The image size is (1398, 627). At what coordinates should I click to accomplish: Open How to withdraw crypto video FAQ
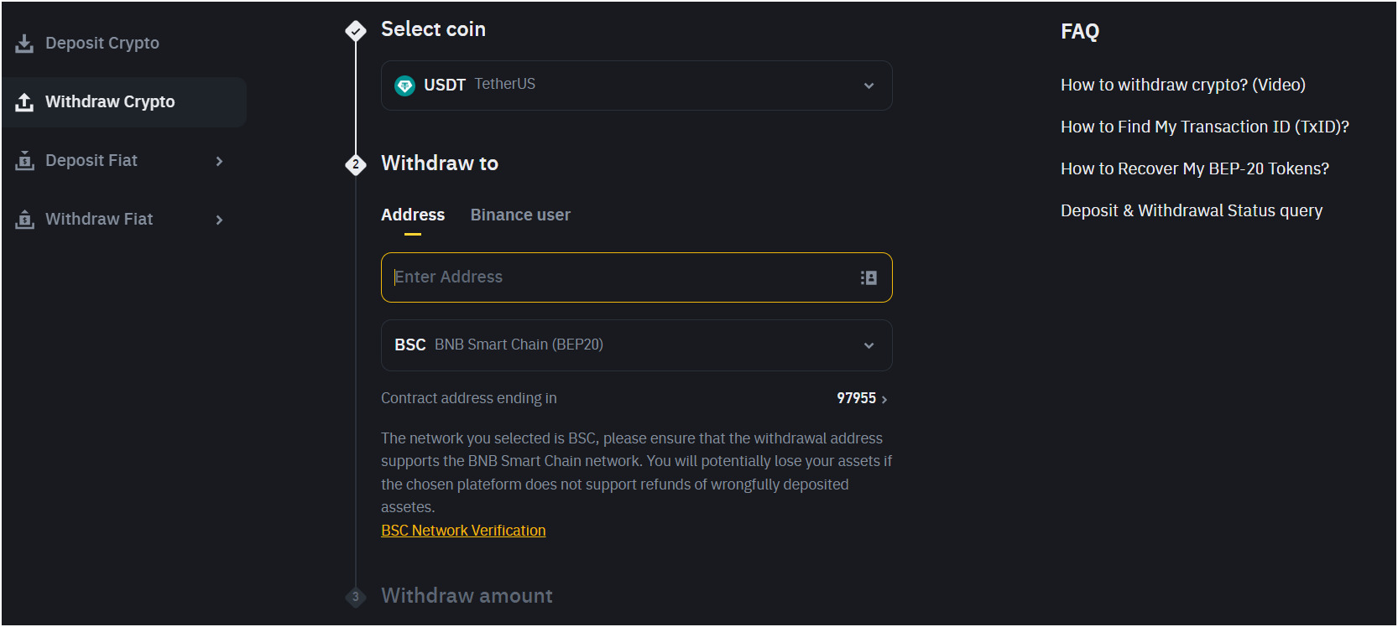tap(1182, 85)
